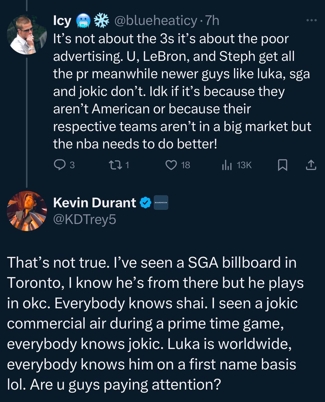Go to Icy's profile via display name
The height and width of the screenshot is (402, 325).
[62, 21]
